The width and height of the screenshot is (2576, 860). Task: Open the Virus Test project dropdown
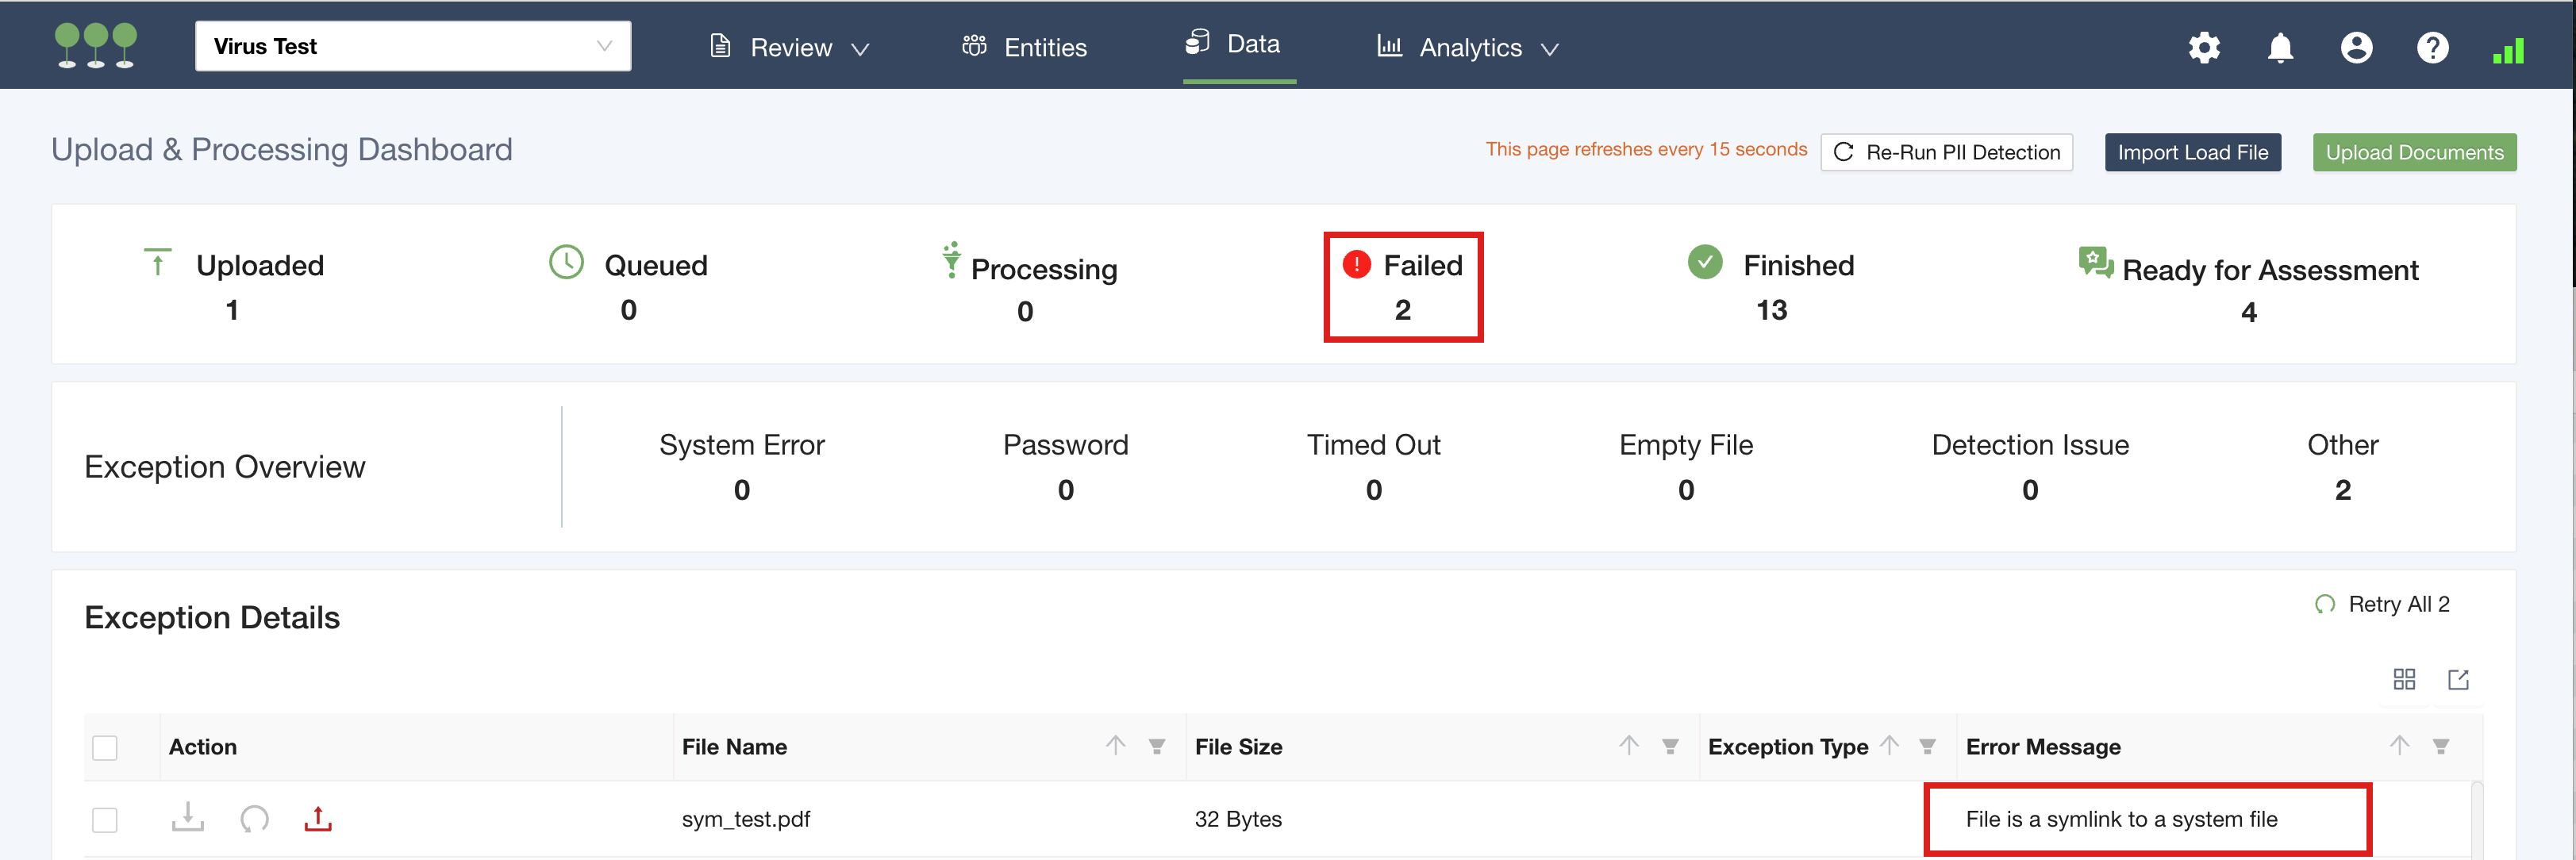[412, 46]
